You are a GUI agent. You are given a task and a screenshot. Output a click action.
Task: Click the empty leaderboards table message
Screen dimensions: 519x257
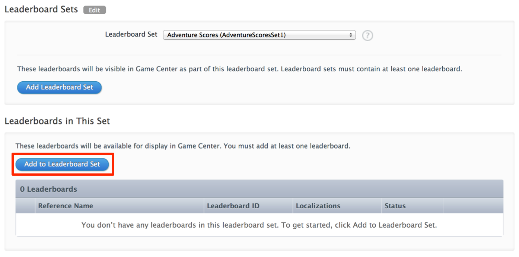tap(259, 225)
